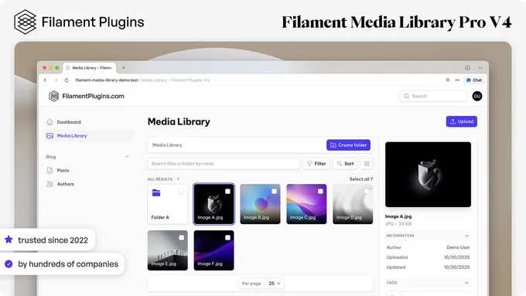Open a new browser tab
This screenshot has height=296, width=526.
[x=124, y=68]
